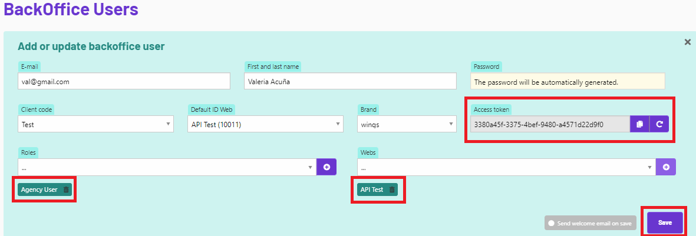Viewport: 696px width, 236px height.
Task: Edit the E-mail field val@gmail.com
Action: 124,81
